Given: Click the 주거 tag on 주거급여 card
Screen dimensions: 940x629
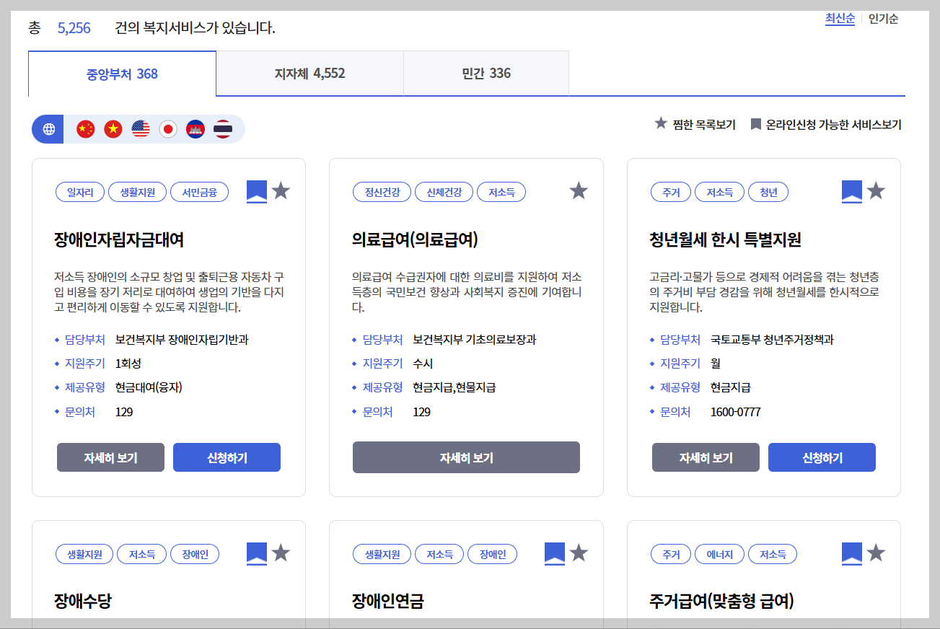Looking at the screenshot, I should pyautogui.click(x=671, y=554).
